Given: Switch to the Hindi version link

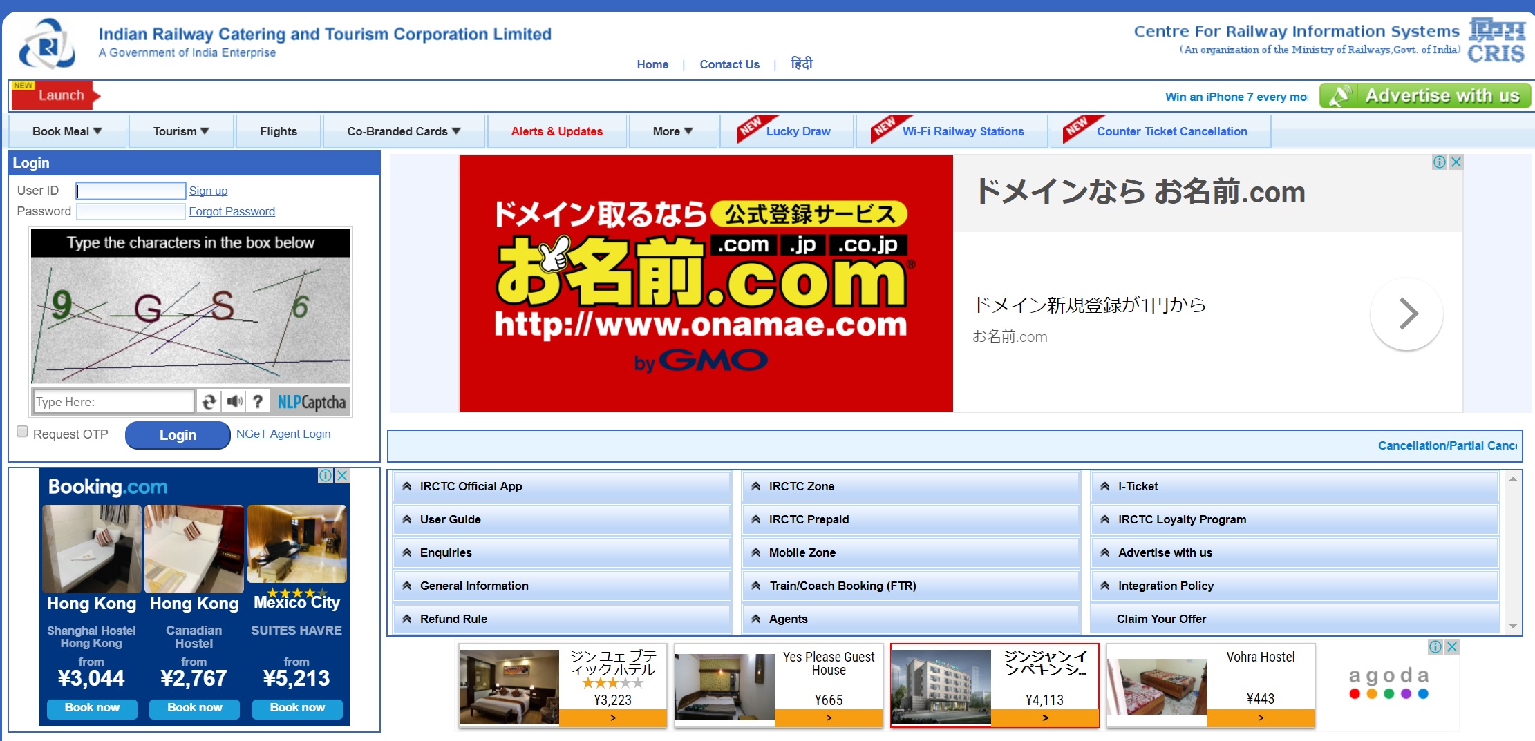Looking at the screenshot, I should [x=801, y=64].
